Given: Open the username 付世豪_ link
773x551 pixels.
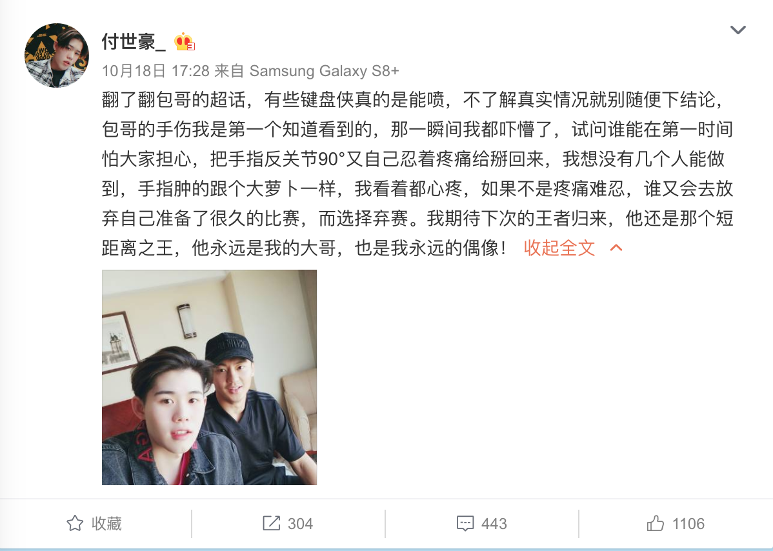Looking at the screenshot, I should (x=134, y=42).
